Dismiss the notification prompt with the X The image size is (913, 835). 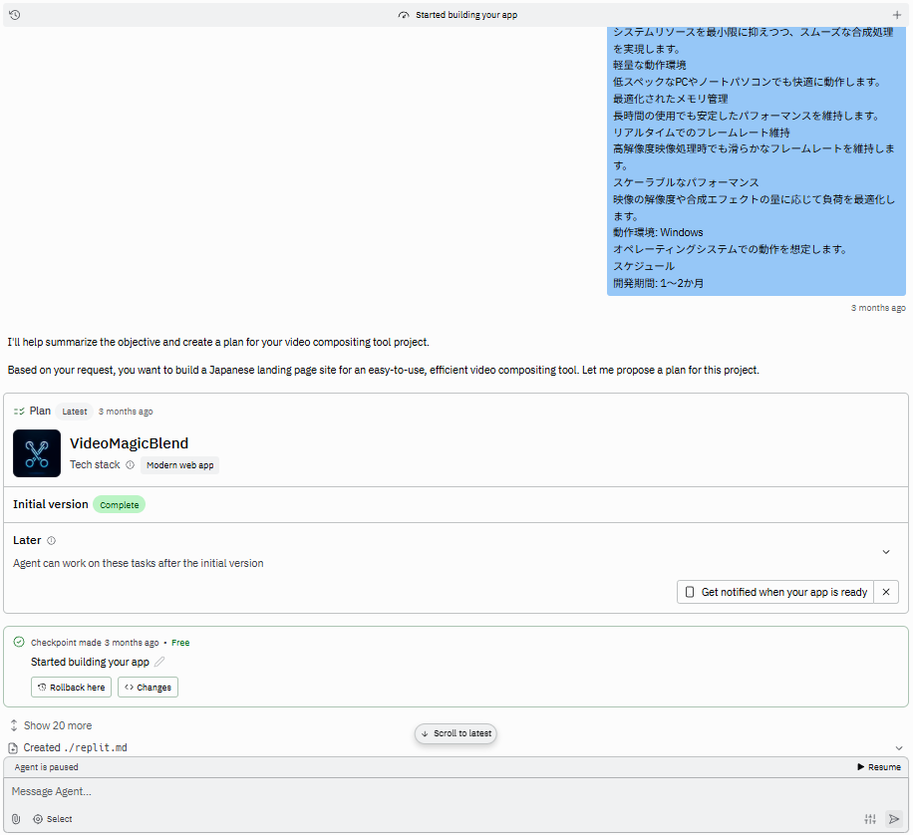886,592
